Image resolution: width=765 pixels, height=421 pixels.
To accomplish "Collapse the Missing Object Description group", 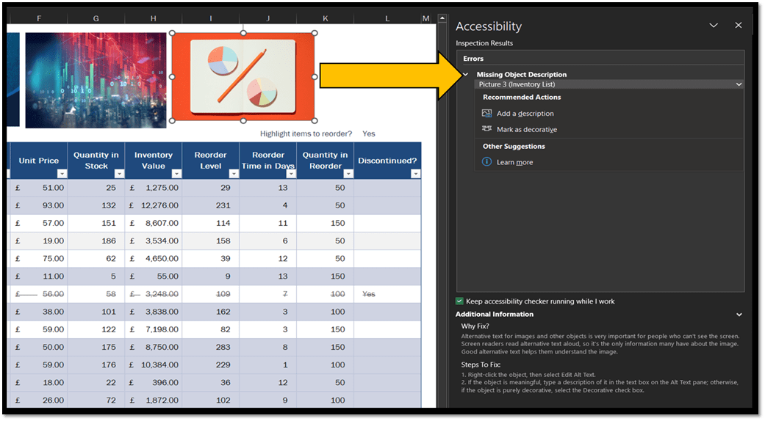I will tap(466, 74).
